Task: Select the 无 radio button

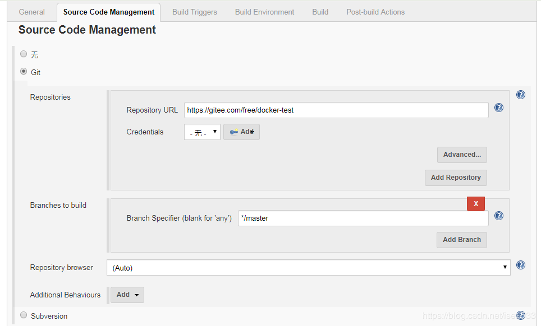Action: point(23,54)
